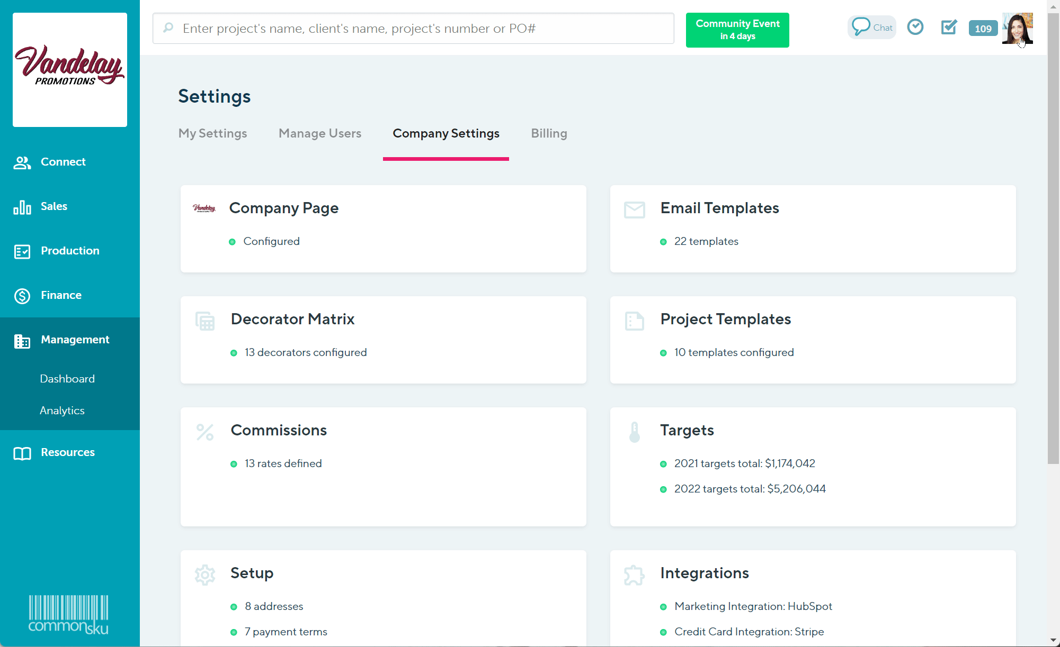This screenshot has height=647, width=1060.
Task: Expand the Sales sidebar menu
Action: pyautogui.click(x=54, y=206)
